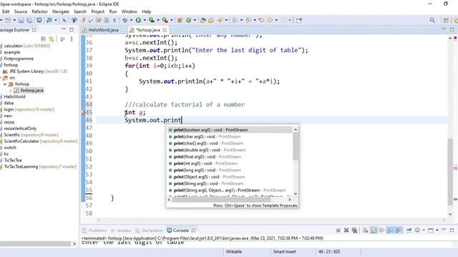Open the Navigate menu
The image size is (458, 257).
[x=60, y=11]
